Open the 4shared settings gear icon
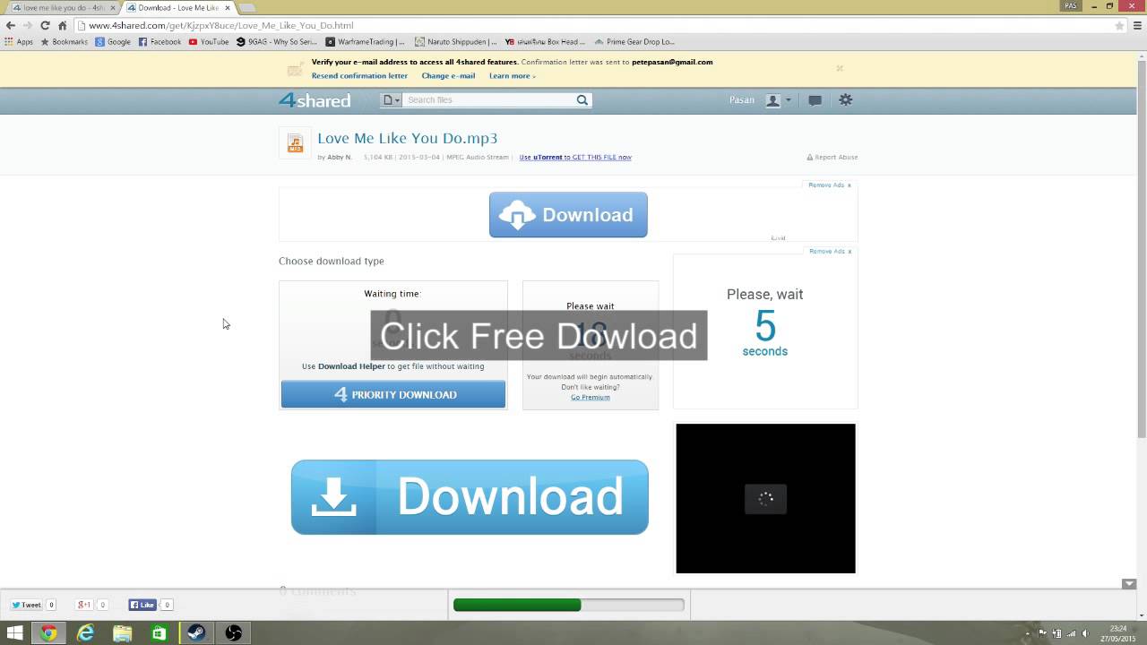This screenshot has height=645, width=1147. click(845, 100)
